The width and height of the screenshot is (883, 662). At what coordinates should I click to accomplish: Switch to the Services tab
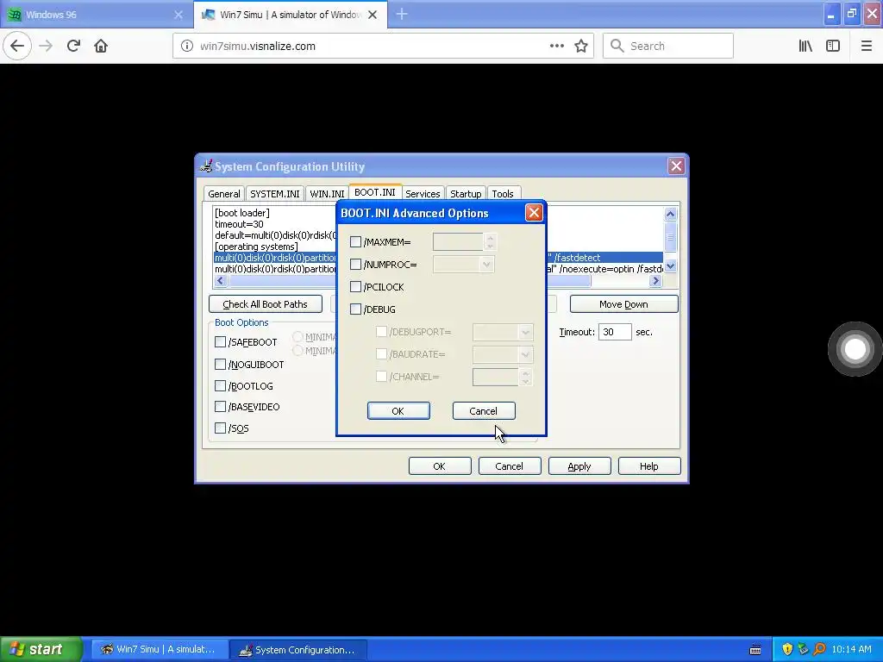[423, 194]
